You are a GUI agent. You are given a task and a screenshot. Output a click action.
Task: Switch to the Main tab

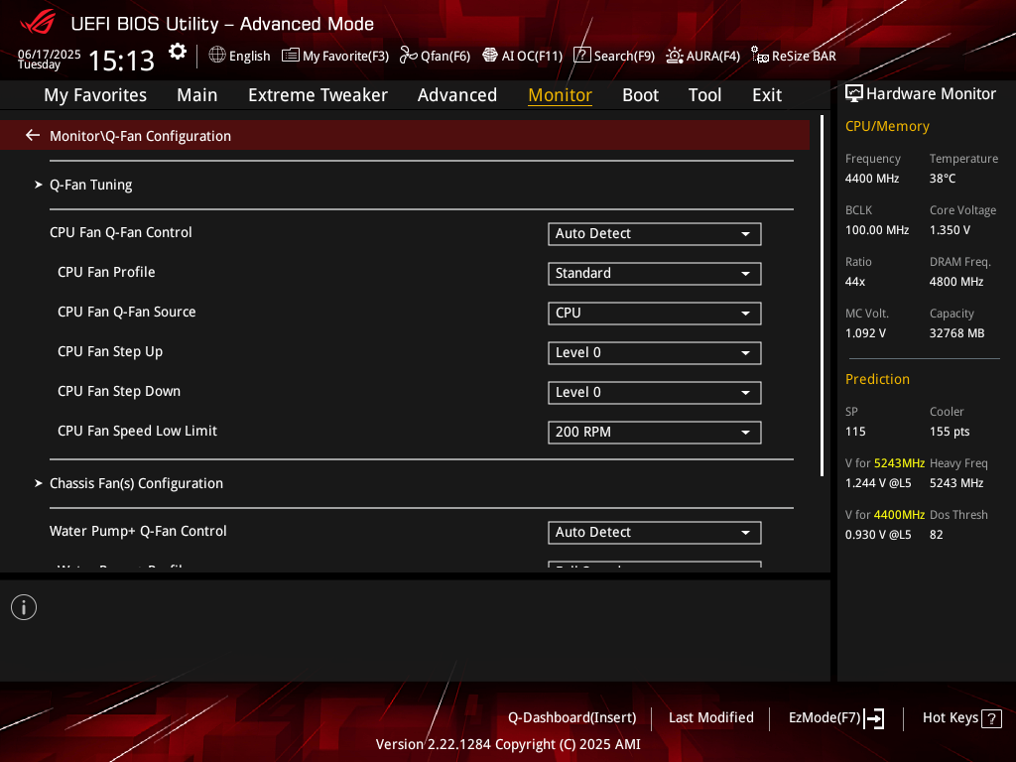point(197,95)
